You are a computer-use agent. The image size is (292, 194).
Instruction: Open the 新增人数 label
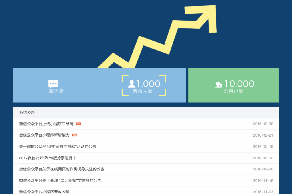143,91
